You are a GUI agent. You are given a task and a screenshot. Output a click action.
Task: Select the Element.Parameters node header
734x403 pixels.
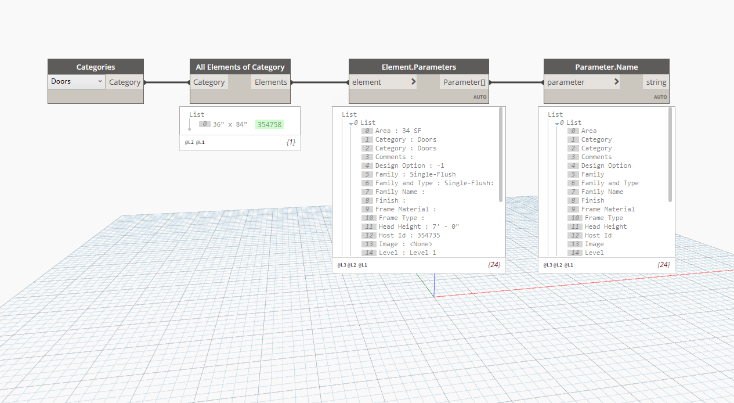coord(418,67)
